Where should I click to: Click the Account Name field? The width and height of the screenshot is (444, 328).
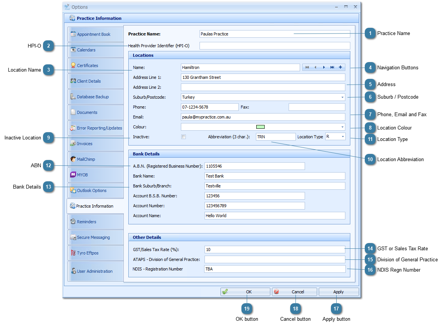click(x=275, y=216)
